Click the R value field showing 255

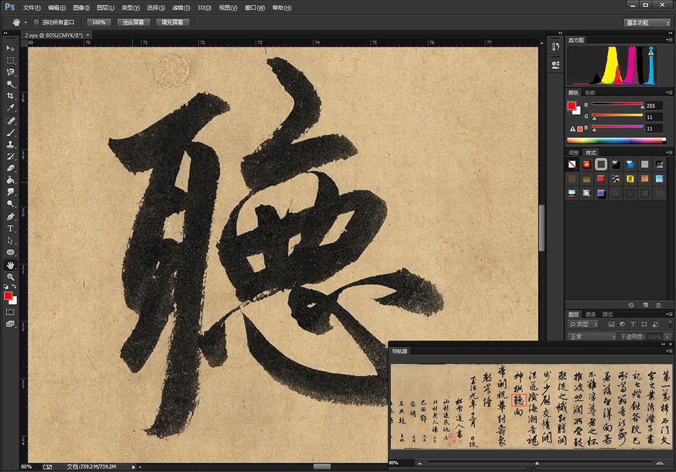[654, 106]
